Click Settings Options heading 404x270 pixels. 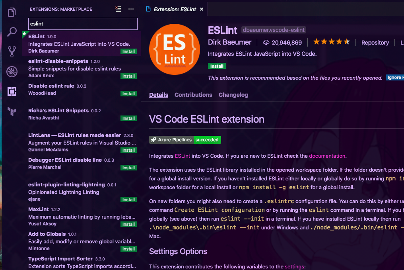(x=178, y=251)
